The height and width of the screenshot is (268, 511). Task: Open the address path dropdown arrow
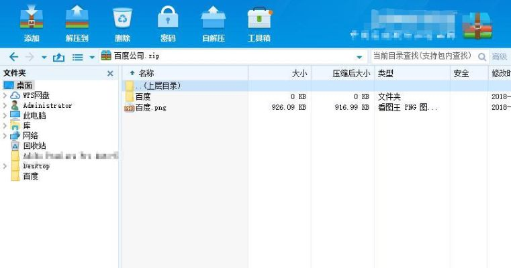[359, 58]
